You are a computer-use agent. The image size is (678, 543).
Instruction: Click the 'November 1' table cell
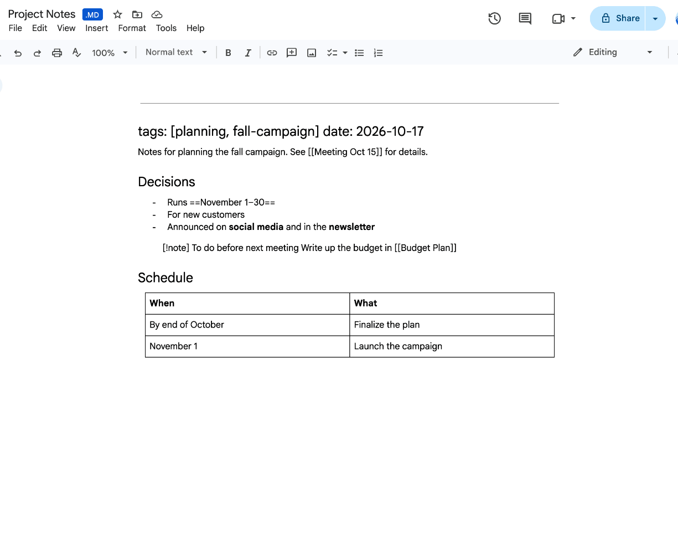tap(247, 346)
